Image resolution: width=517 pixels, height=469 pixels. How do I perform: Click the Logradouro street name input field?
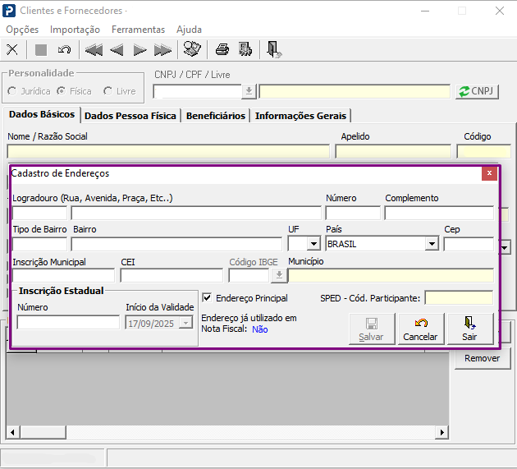click(x=194, y=214)
